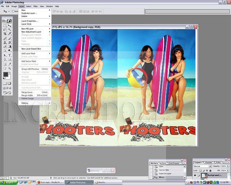
Task: Click the zoom percentage field
Action: pyautogui.click(x=4, y=178)
